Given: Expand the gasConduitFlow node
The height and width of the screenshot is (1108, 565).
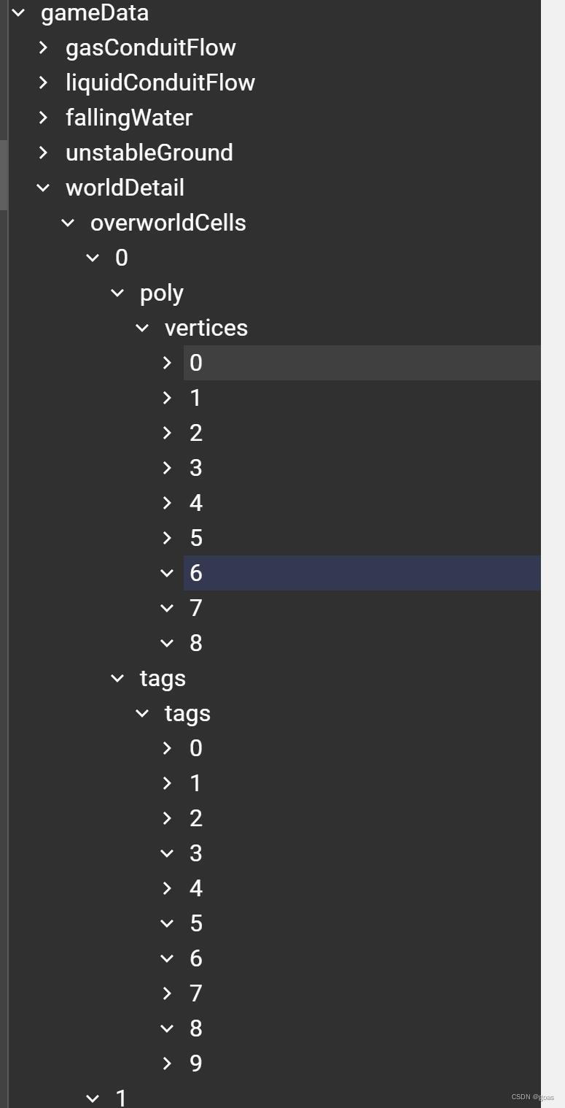Looking at the screenshot, I should click(x=43, y=47).
